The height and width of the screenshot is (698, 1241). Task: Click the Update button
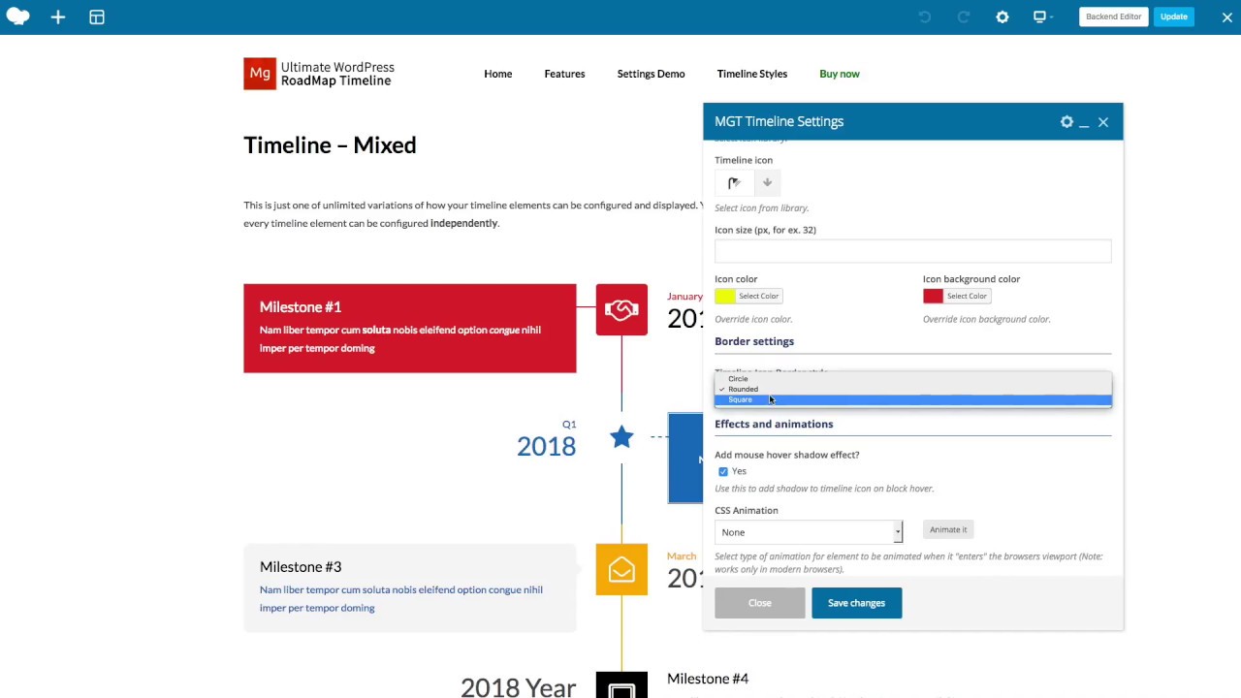click(1173, 16)
